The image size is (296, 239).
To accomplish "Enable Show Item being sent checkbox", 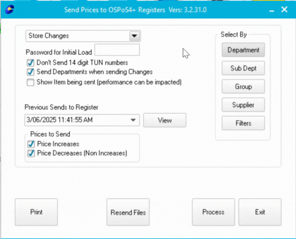I will [31, 82].
